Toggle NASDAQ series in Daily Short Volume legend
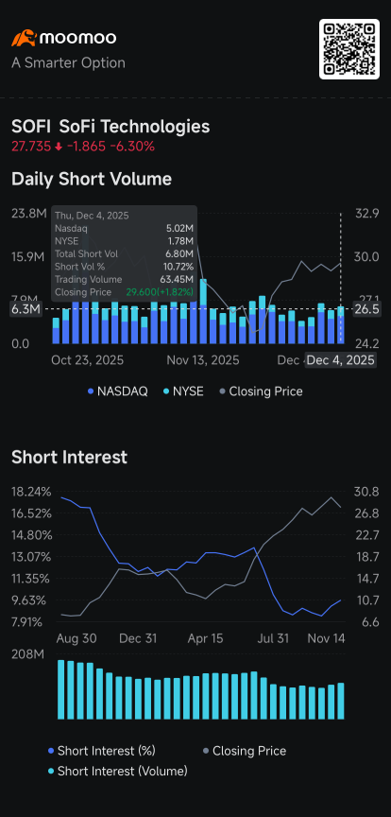 pyautogui.click(x=118, y=391)
